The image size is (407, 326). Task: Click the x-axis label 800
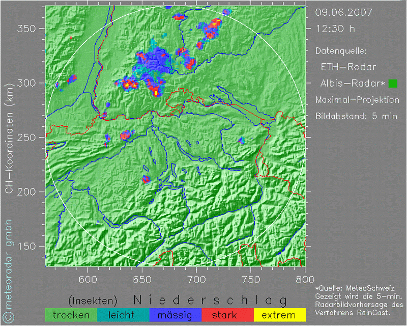(305, 280)
